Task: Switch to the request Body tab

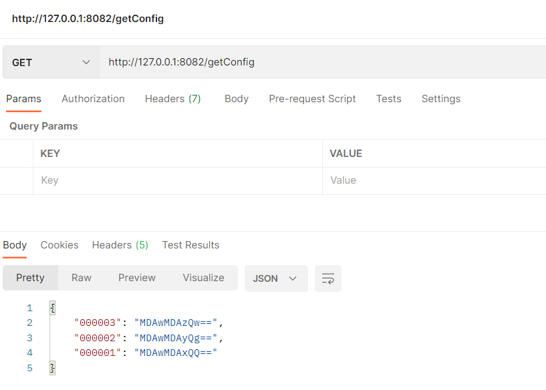Action: click(237, 99)
